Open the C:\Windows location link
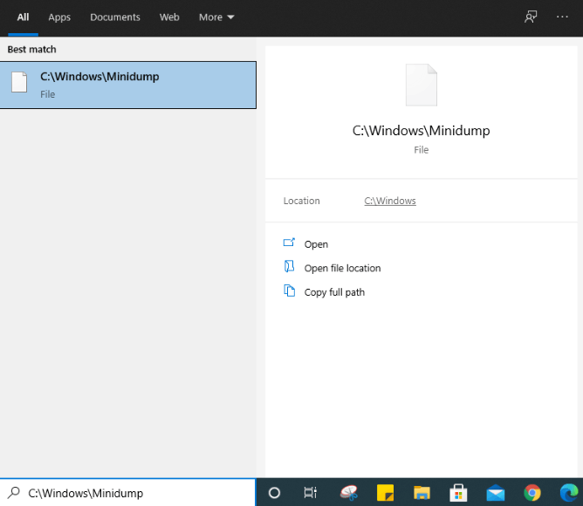583x506 pixels. click(x=389, y=201)
